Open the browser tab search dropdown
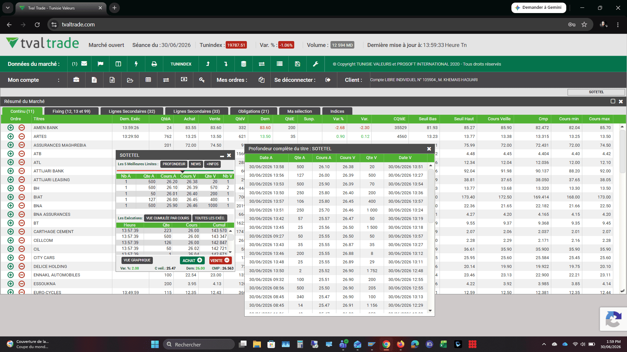627x352 pixels. coord(8,8)
